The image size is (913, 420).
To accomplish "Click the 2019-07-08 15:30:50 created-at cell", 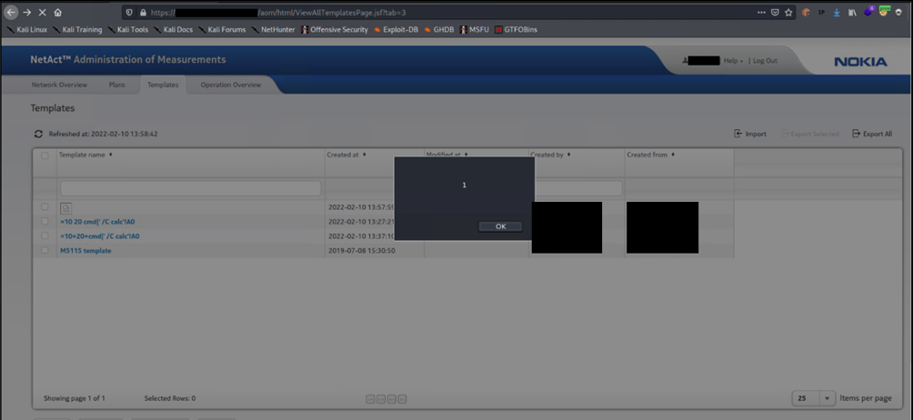I will tap(362, 251).
